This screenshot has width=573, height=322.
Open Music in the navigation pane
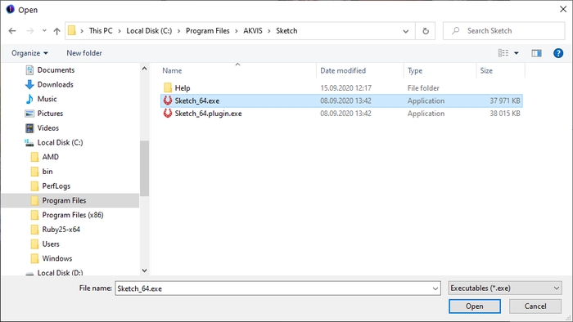(47, 99)
